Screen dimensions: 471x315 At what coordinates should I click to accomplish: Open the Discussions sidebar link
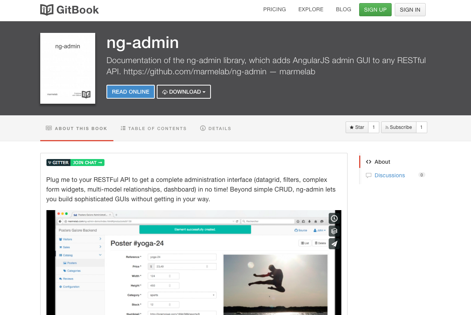(390, 175)
